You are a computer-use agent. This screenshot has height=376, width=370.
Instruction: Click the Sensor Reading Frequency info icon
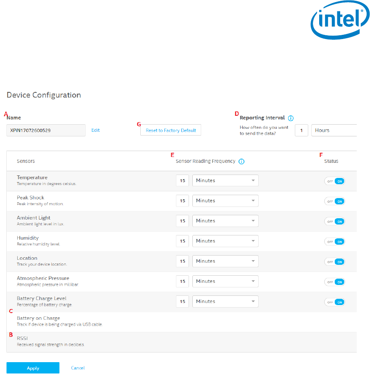click(x=241, y=161)
